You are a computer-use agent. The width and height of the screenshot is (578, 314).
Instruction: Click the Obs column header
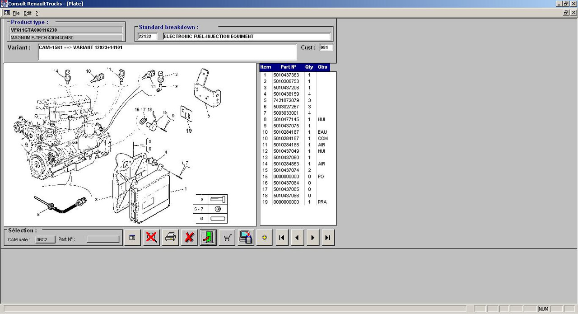coord(322,67)
